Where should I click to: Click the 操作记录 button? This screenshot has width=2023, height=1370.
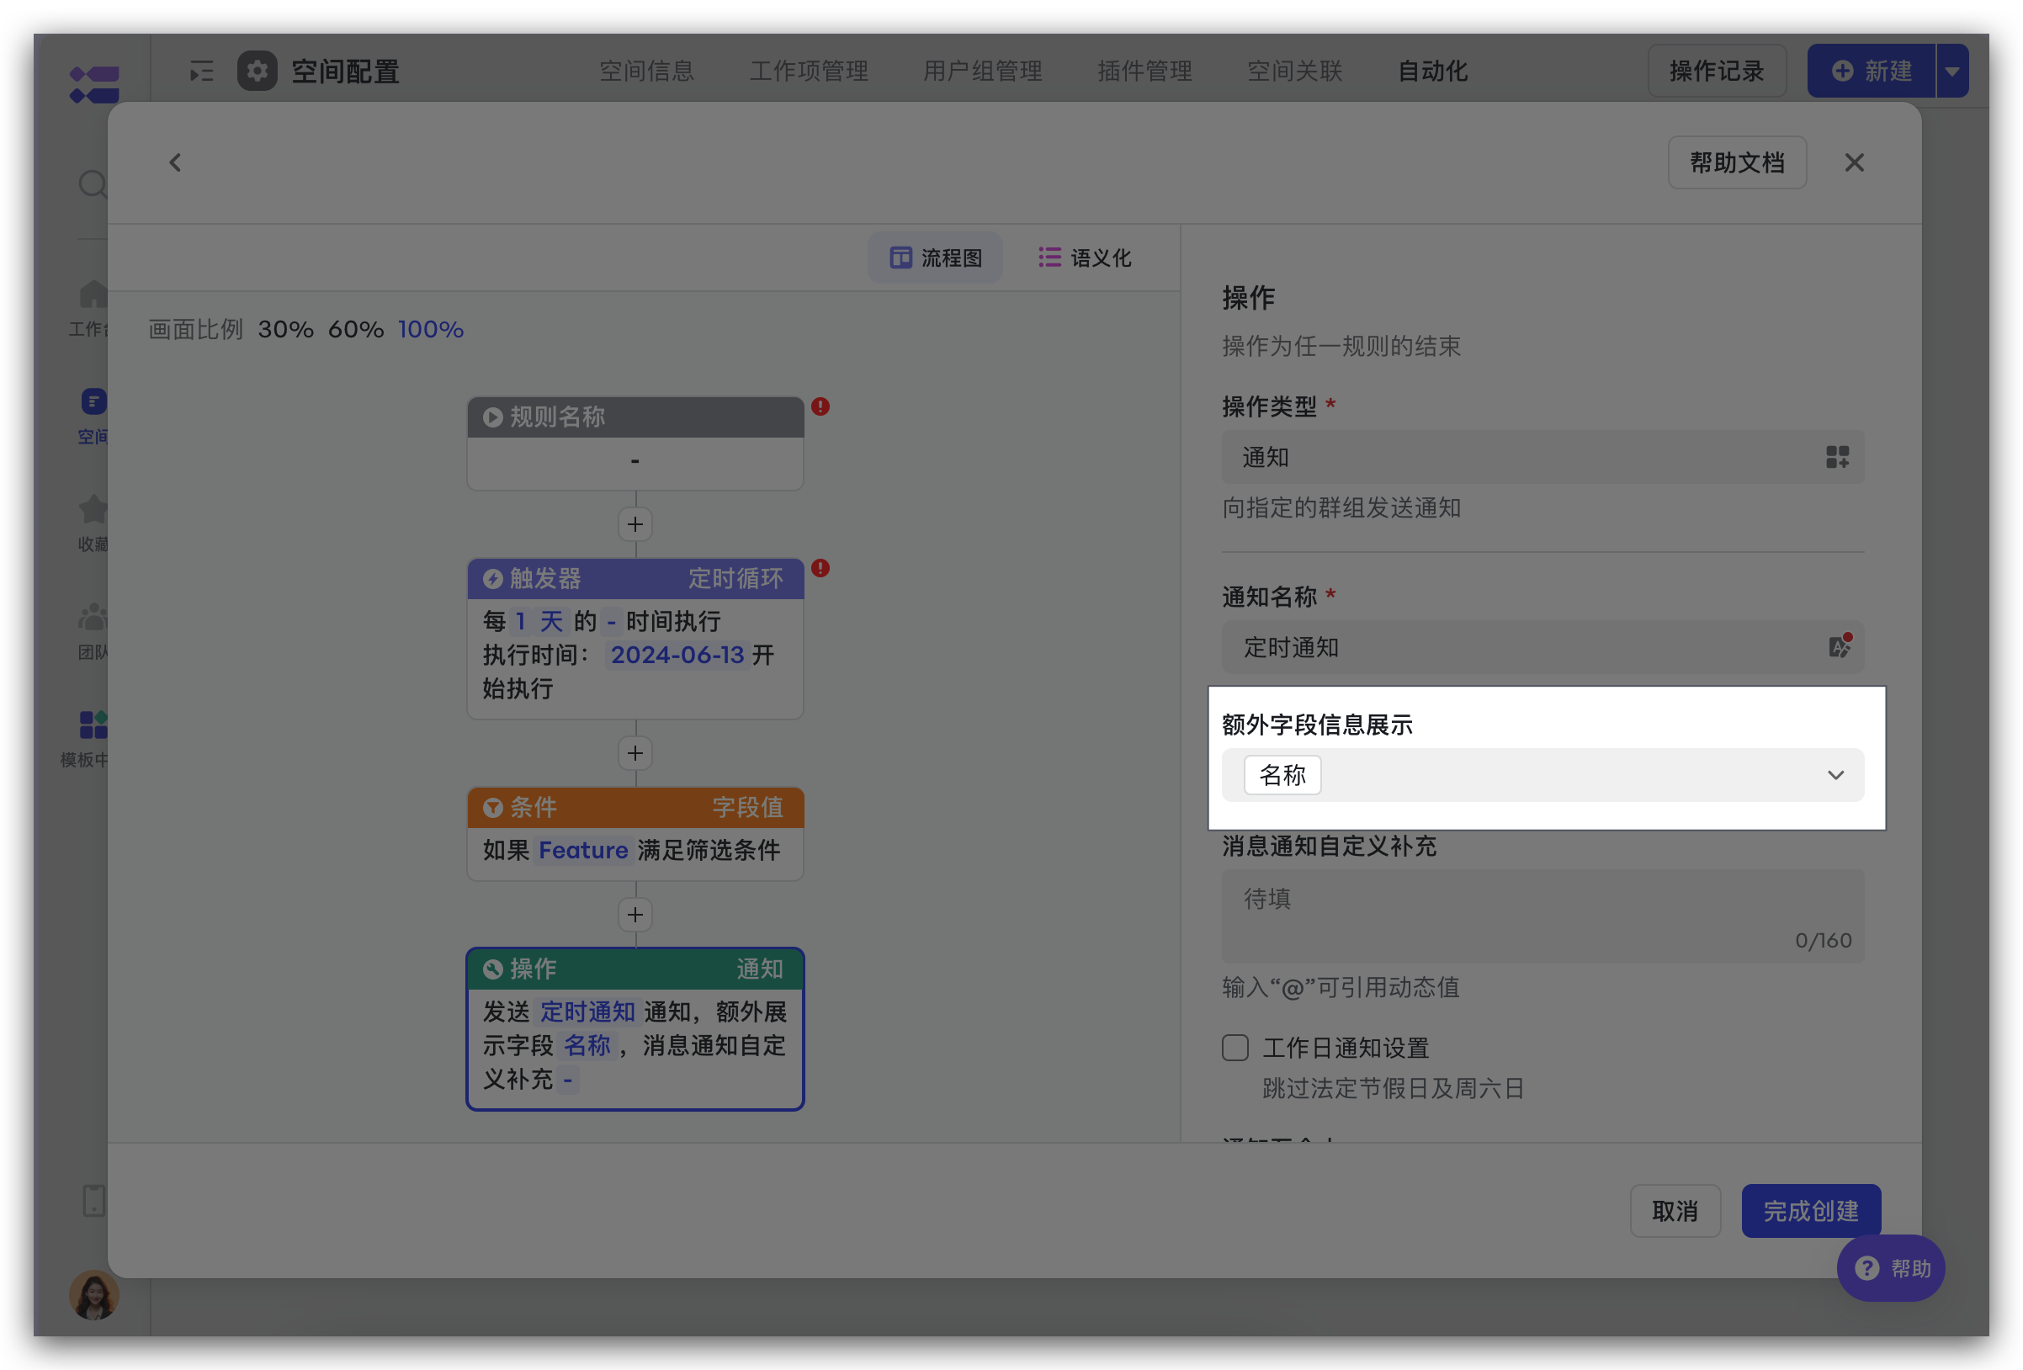(1717, 71)
